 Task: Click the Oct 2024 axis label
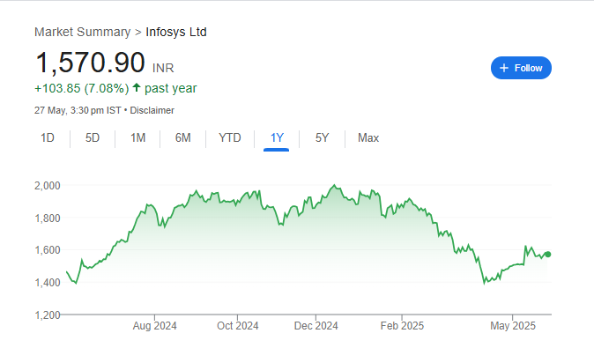(x=238, y=326)
